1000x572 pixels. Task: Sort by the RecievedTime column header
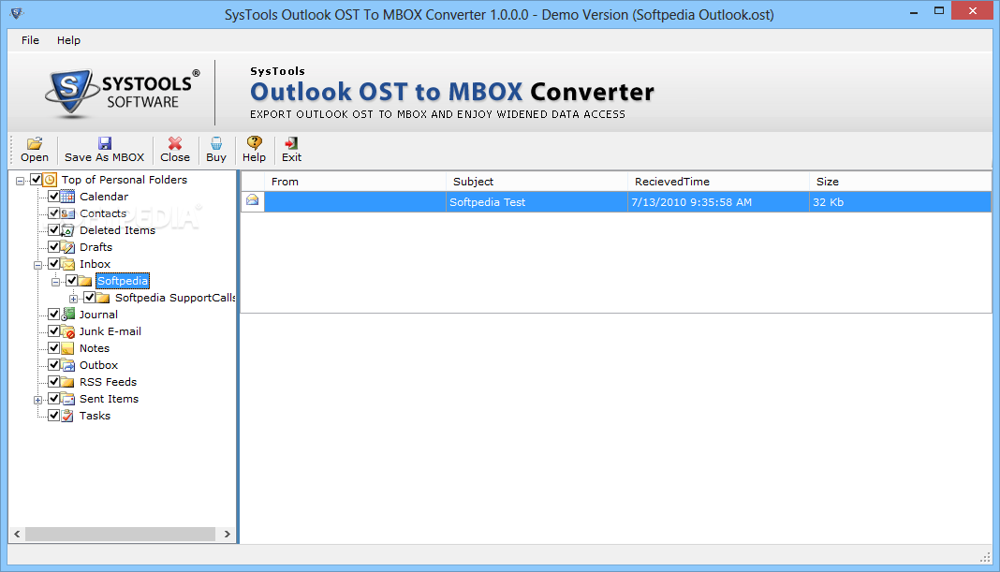click(x=719, y=182)
